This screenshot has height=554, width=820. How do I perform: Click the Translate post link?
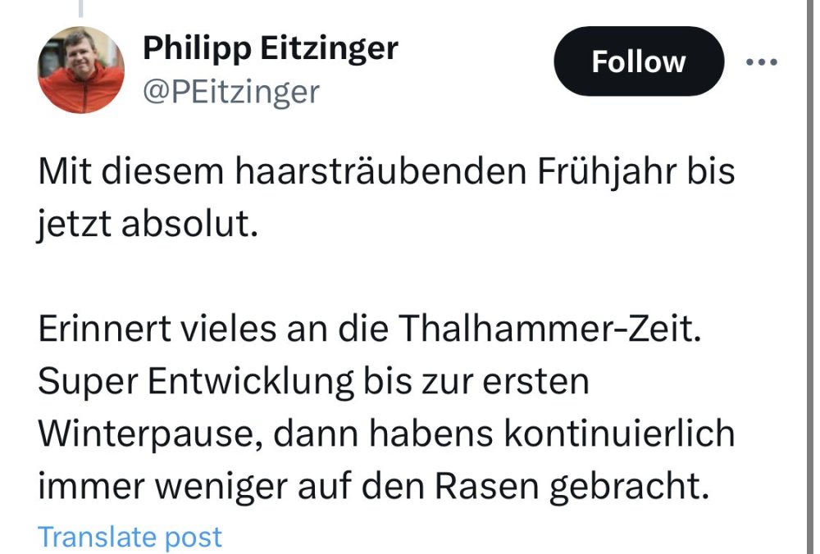tap(130, 537)
